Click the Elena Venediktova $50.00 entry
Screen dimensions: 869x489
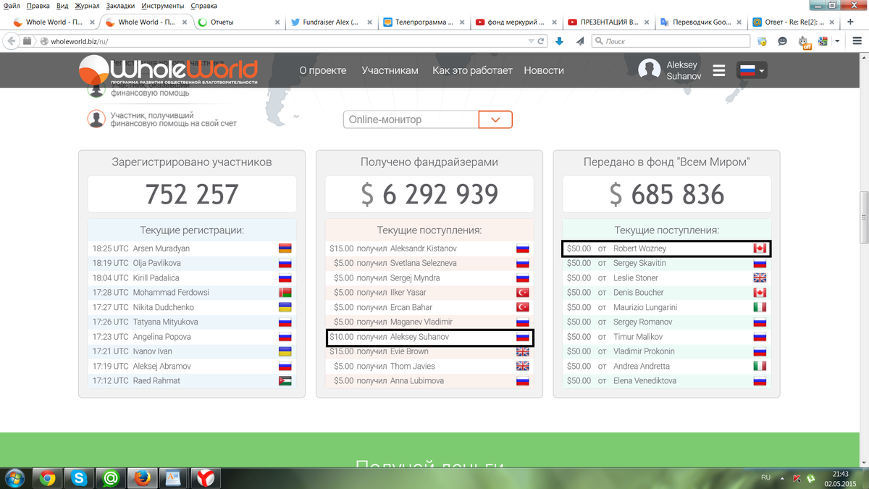pos(667,381)
